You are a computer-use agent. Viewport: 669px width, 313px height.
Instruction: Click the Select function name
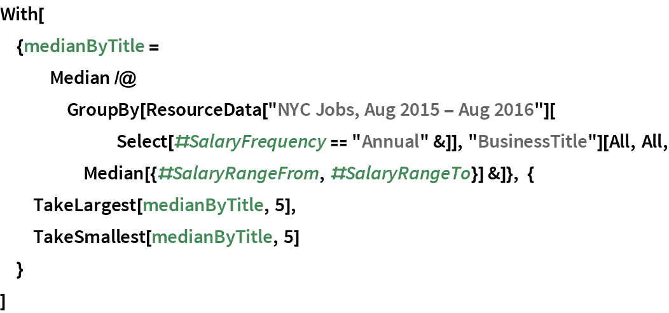coord(141,142)
